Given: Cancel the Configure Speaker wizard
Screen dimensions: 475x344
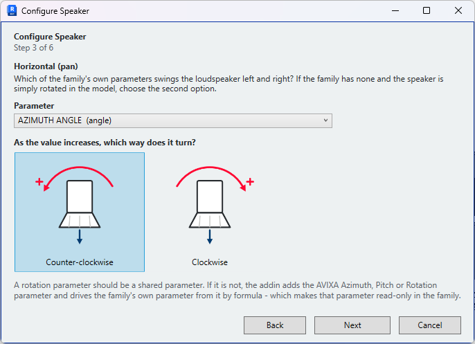Looking at the screenshot, I should [430, 325].
